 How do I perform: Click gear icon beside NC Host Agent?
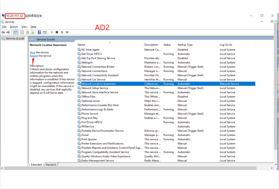point(79,50)
